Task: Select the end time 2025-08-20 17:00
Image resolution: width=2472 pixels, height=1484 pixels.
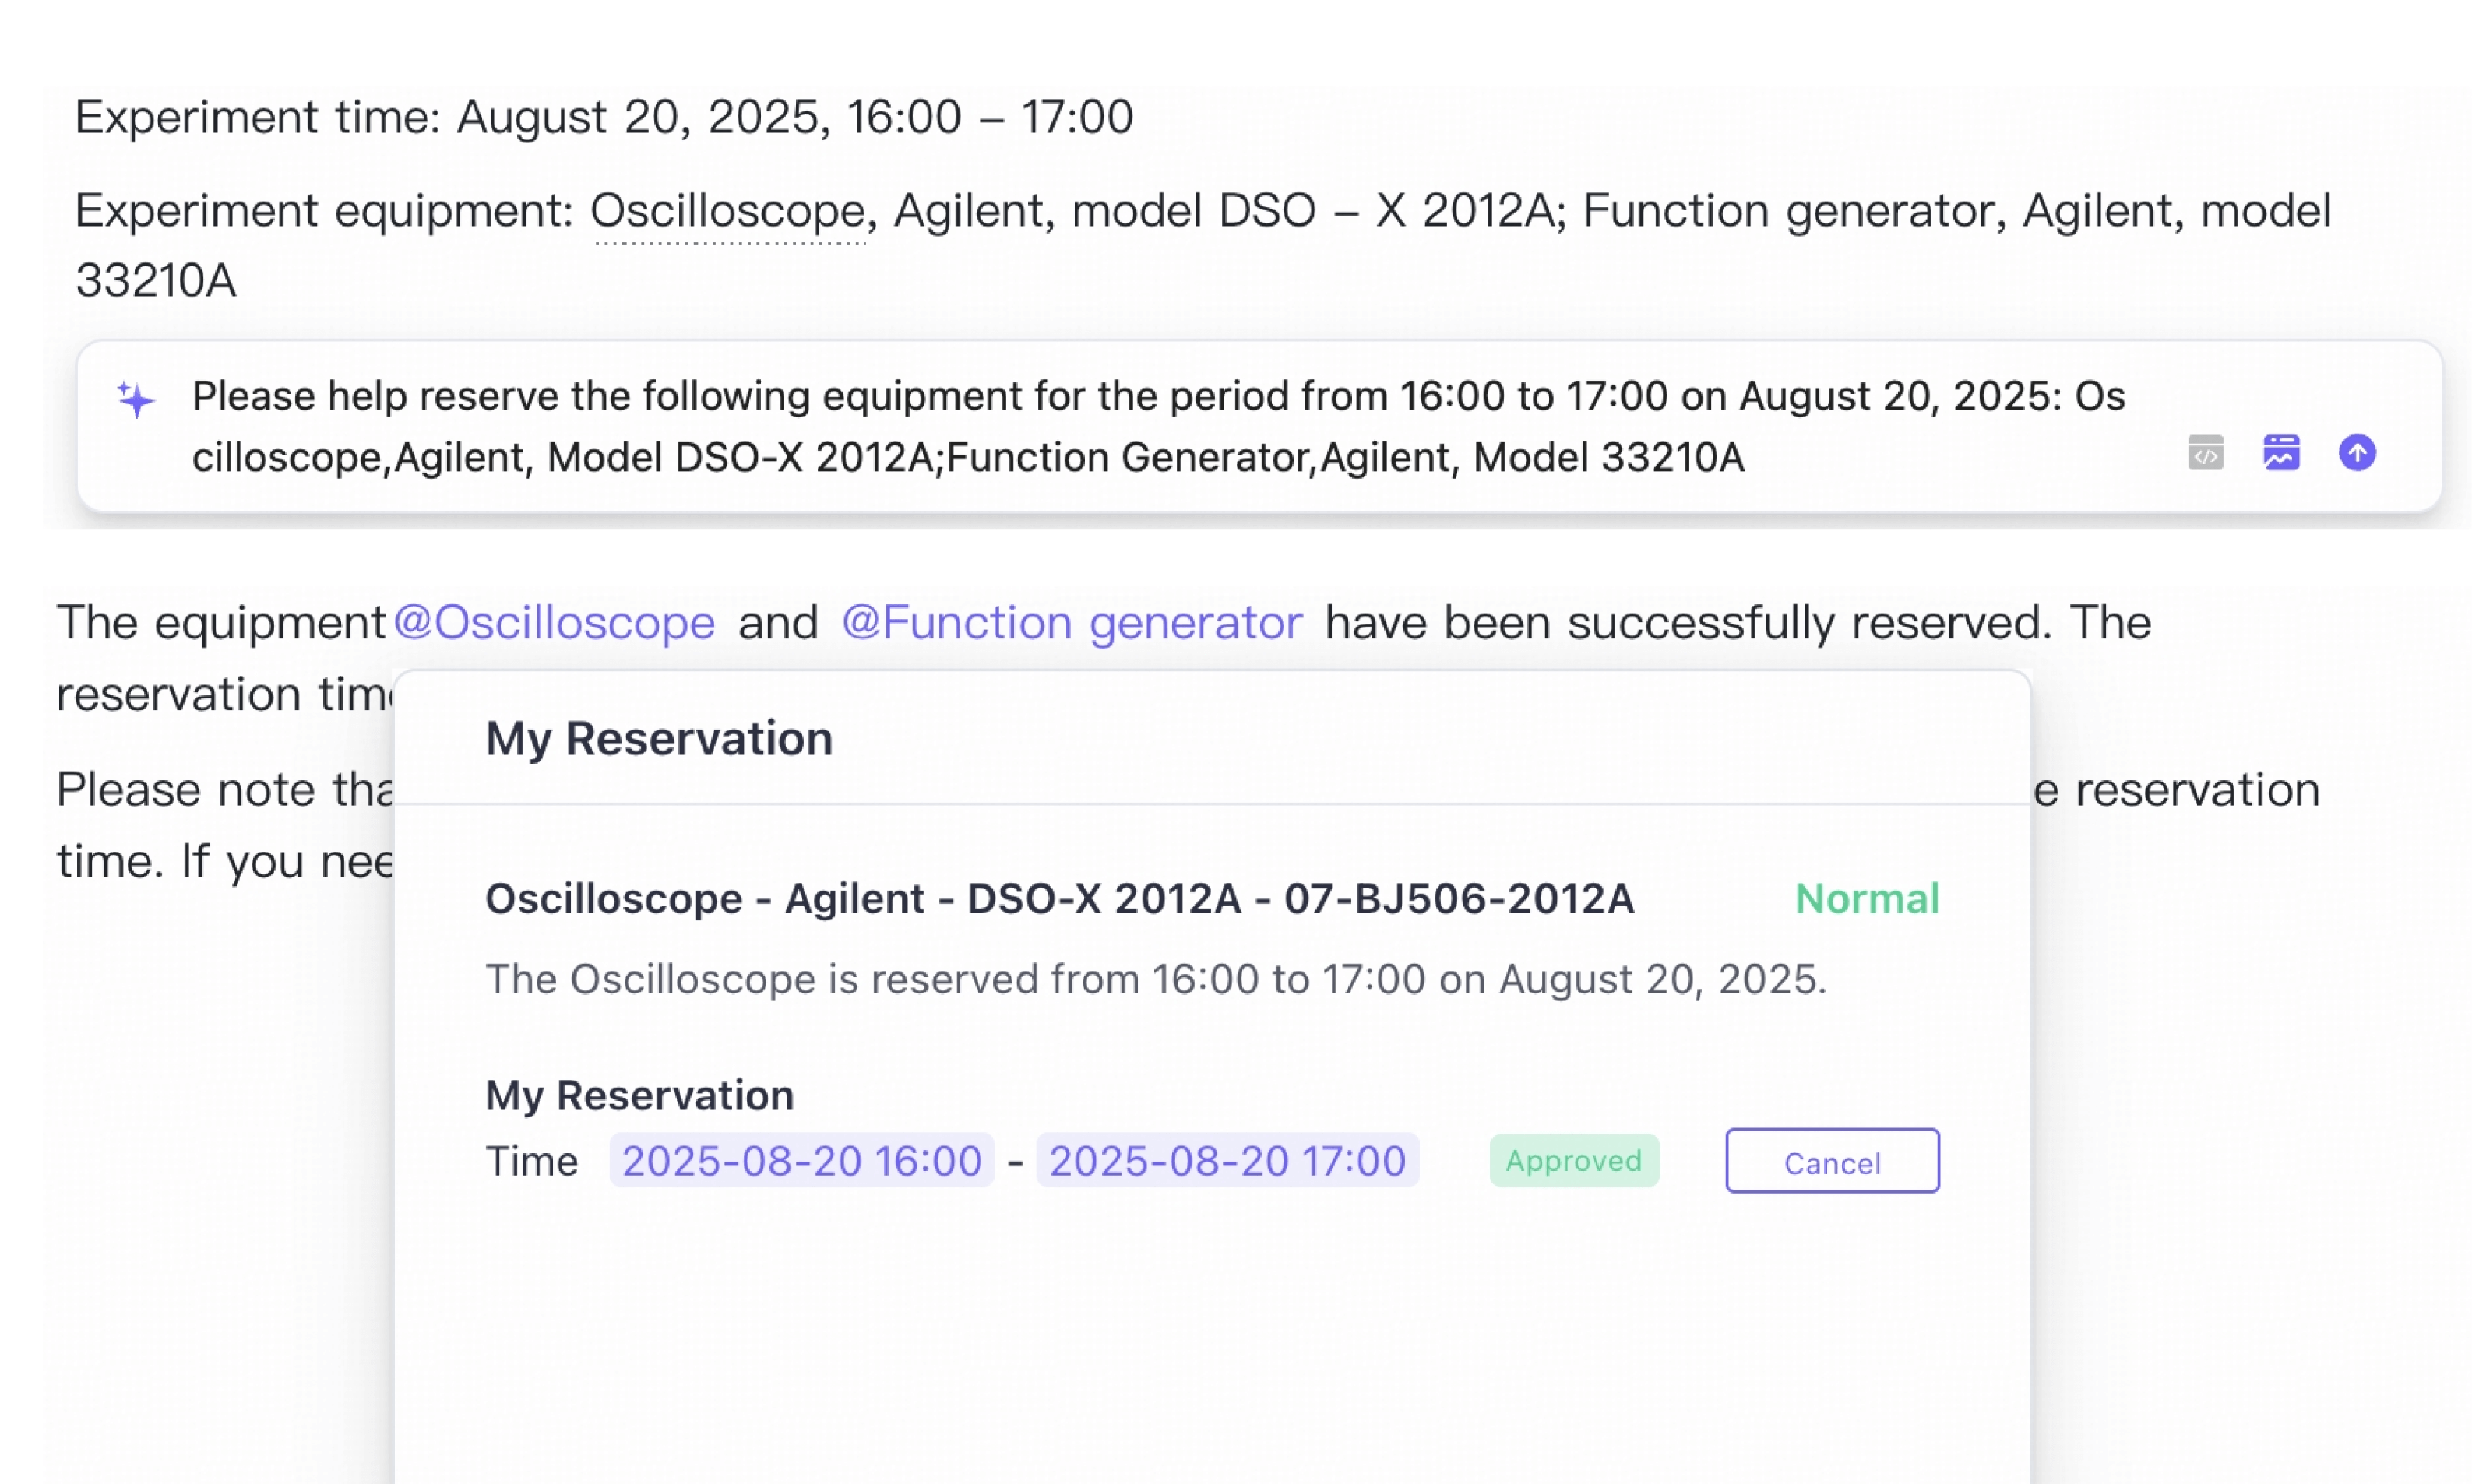Action: pos(1227,1161)
